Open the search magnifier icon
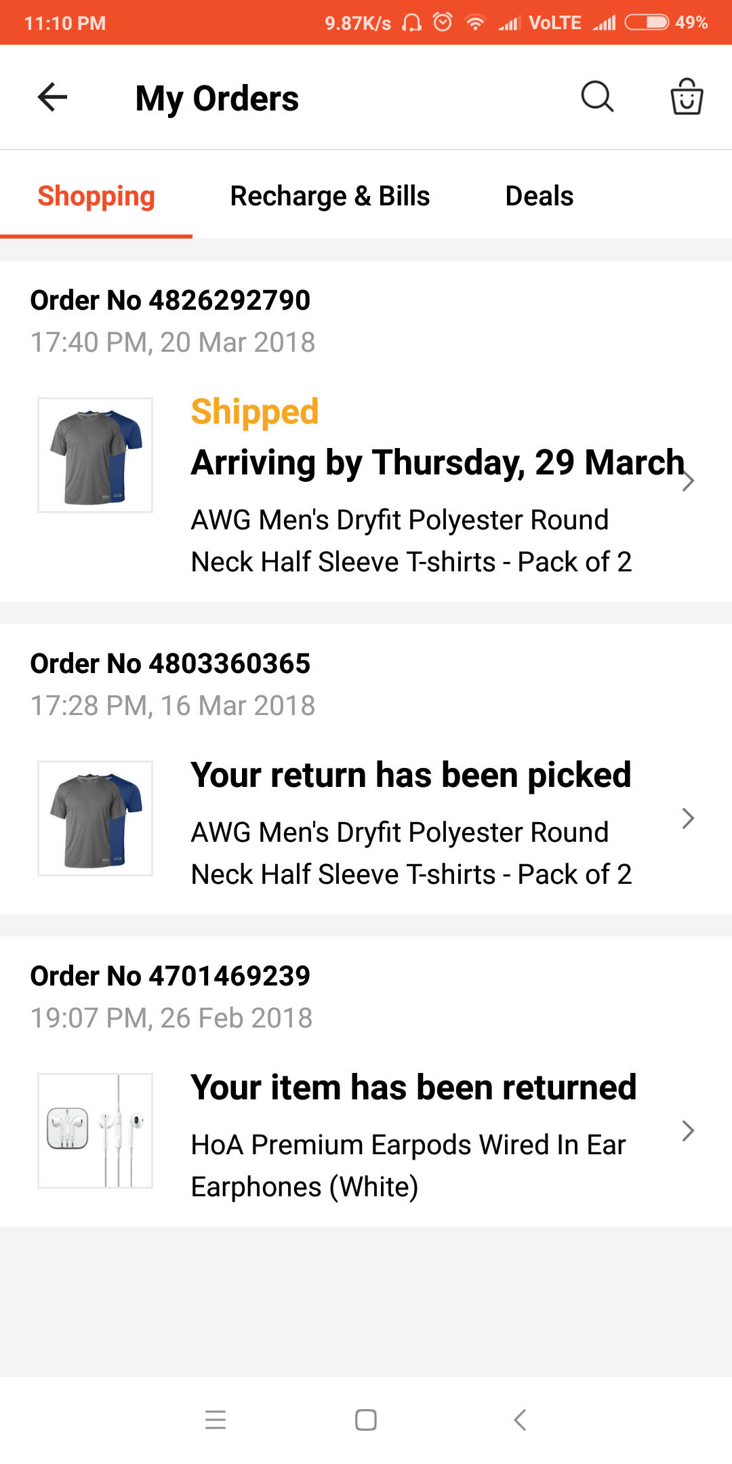732x1464 pixels. [x=597, y=97]
